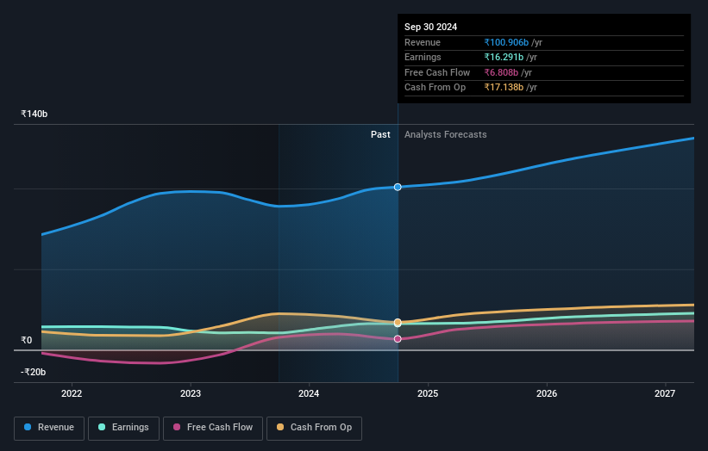Click the ₹17.138b cash from op value
Image resolution: width=708 pixels, height=451 pixels.
tap(504, 88)
